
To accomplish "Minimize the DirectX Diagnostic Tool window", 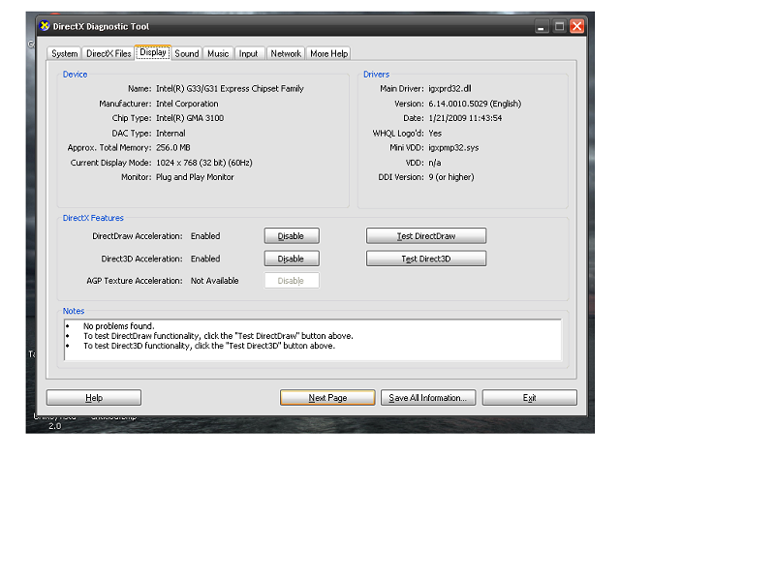I will [542, 26].
